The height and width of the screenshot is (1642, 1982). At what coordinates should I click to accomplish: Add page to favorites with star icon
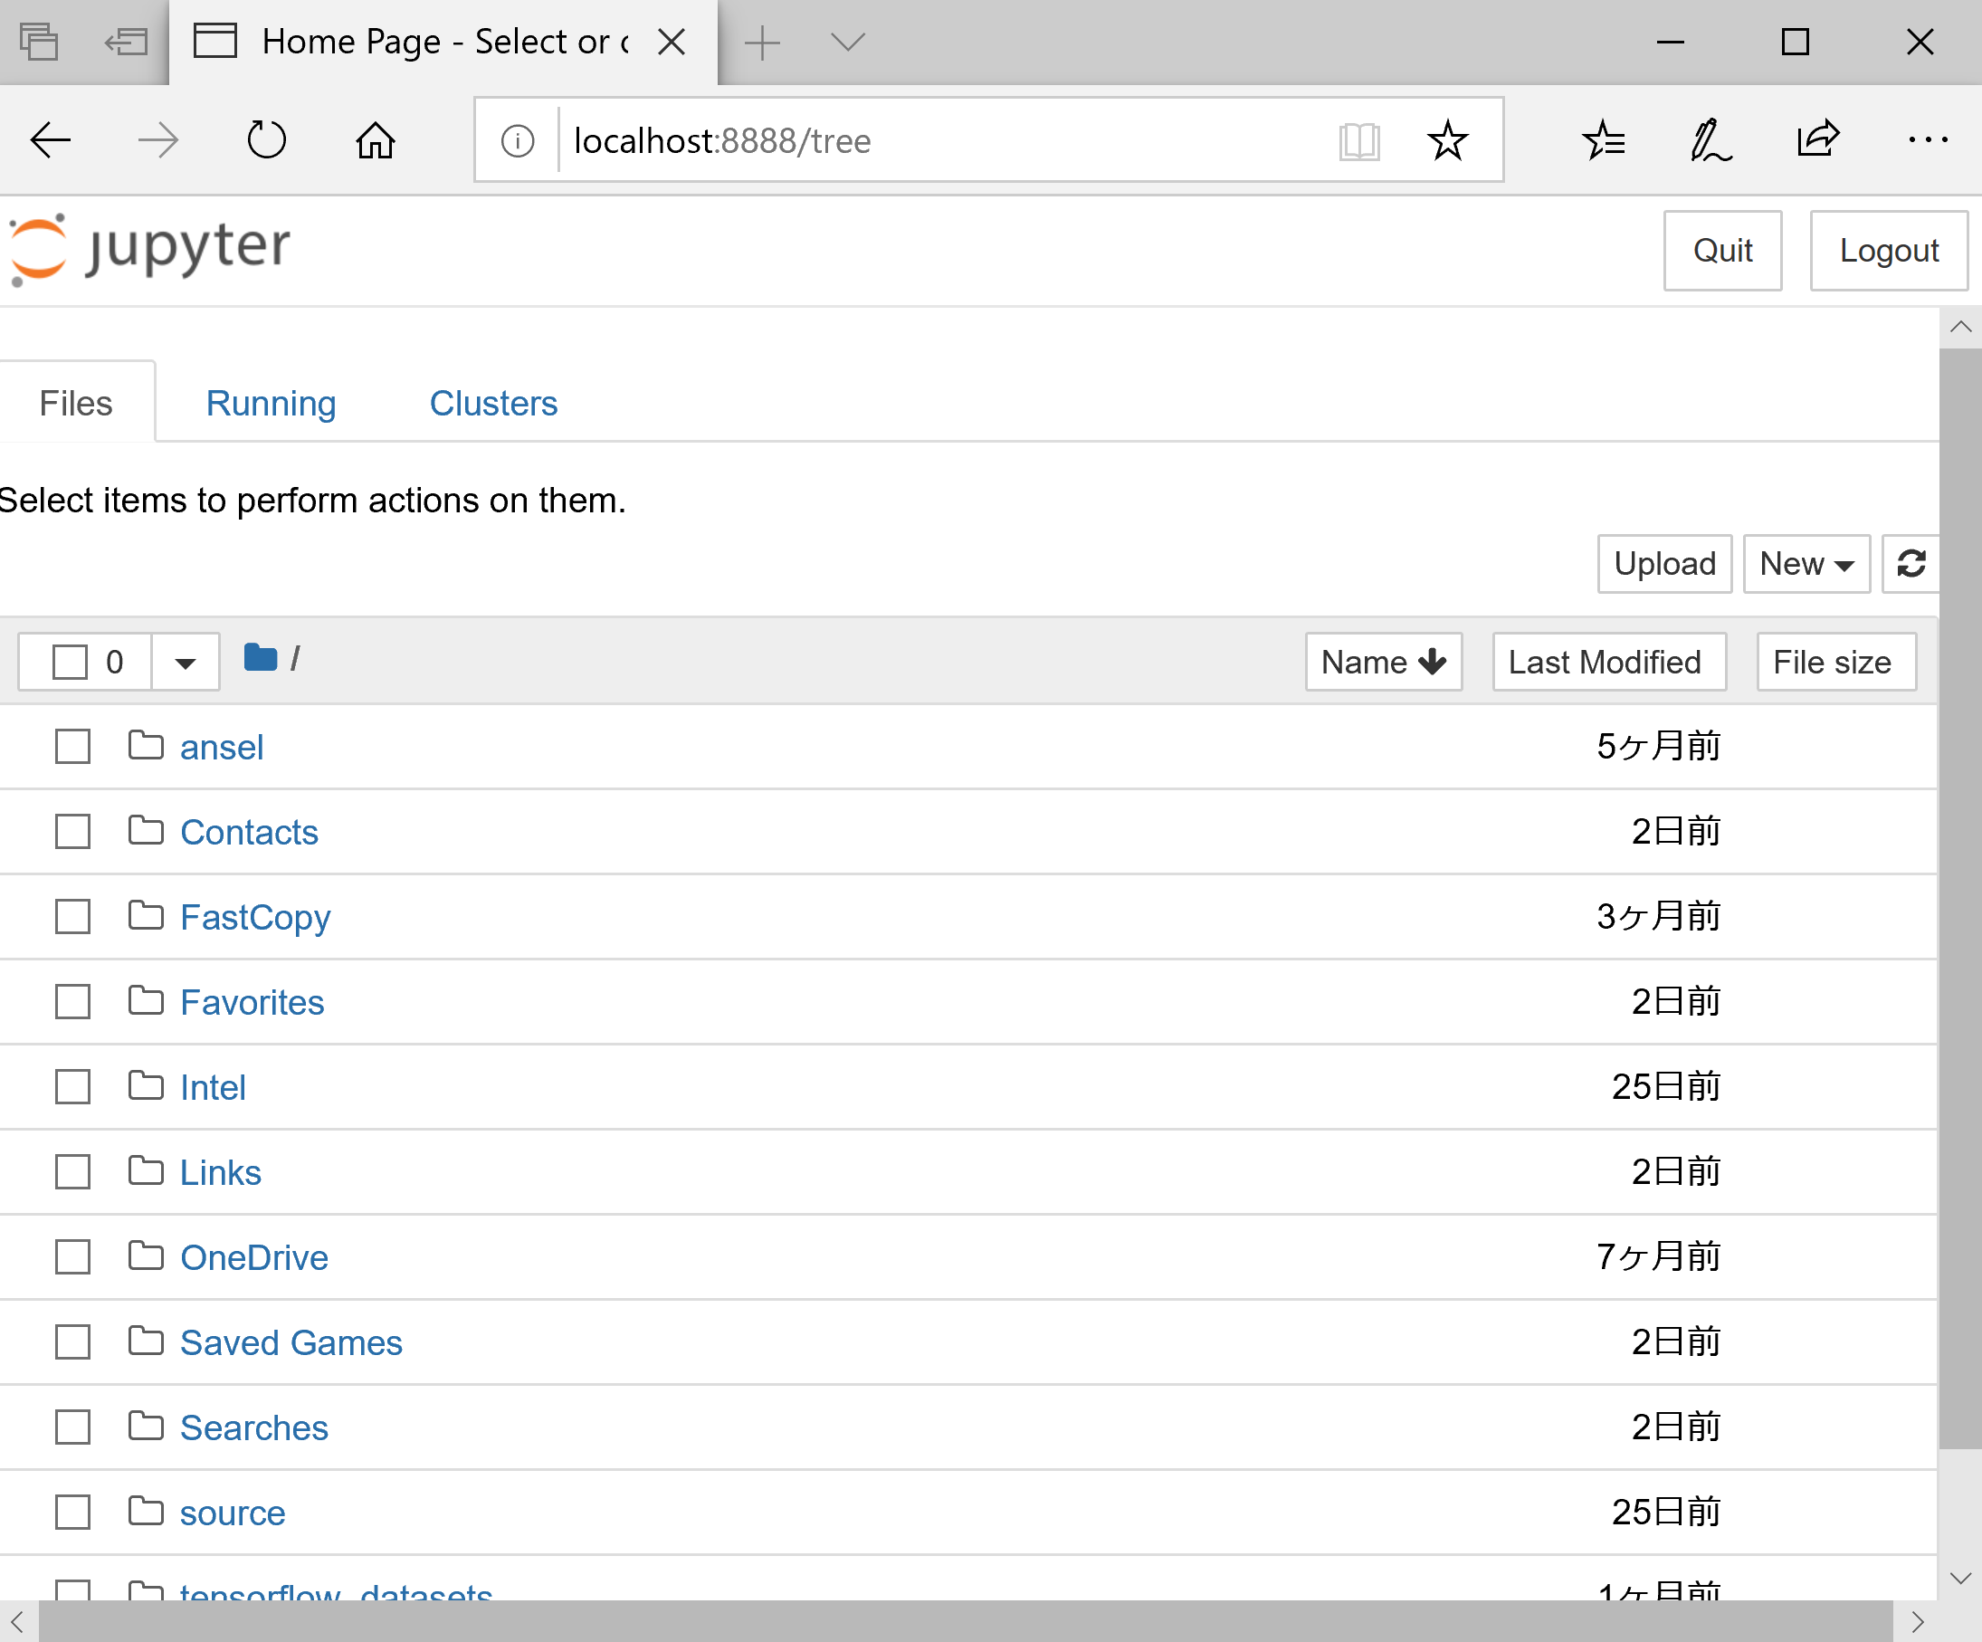point(1447,140)
